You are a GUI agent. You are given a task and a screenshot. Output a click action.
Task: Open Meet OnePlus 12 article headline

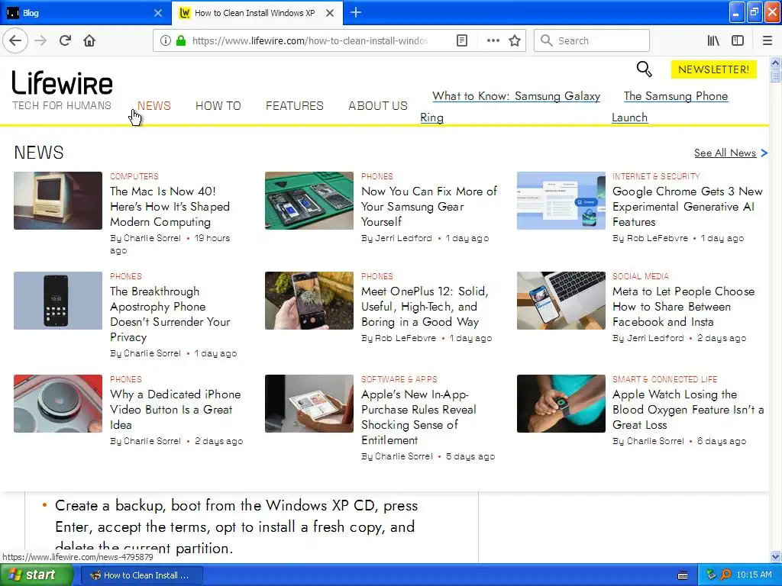425,307
